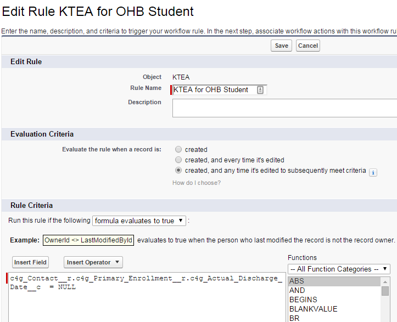Viewport: 397px width, 322px height.
Task: Open the 'How do I choose?' link
Action: pyautogui.click(x=197, y=183)
